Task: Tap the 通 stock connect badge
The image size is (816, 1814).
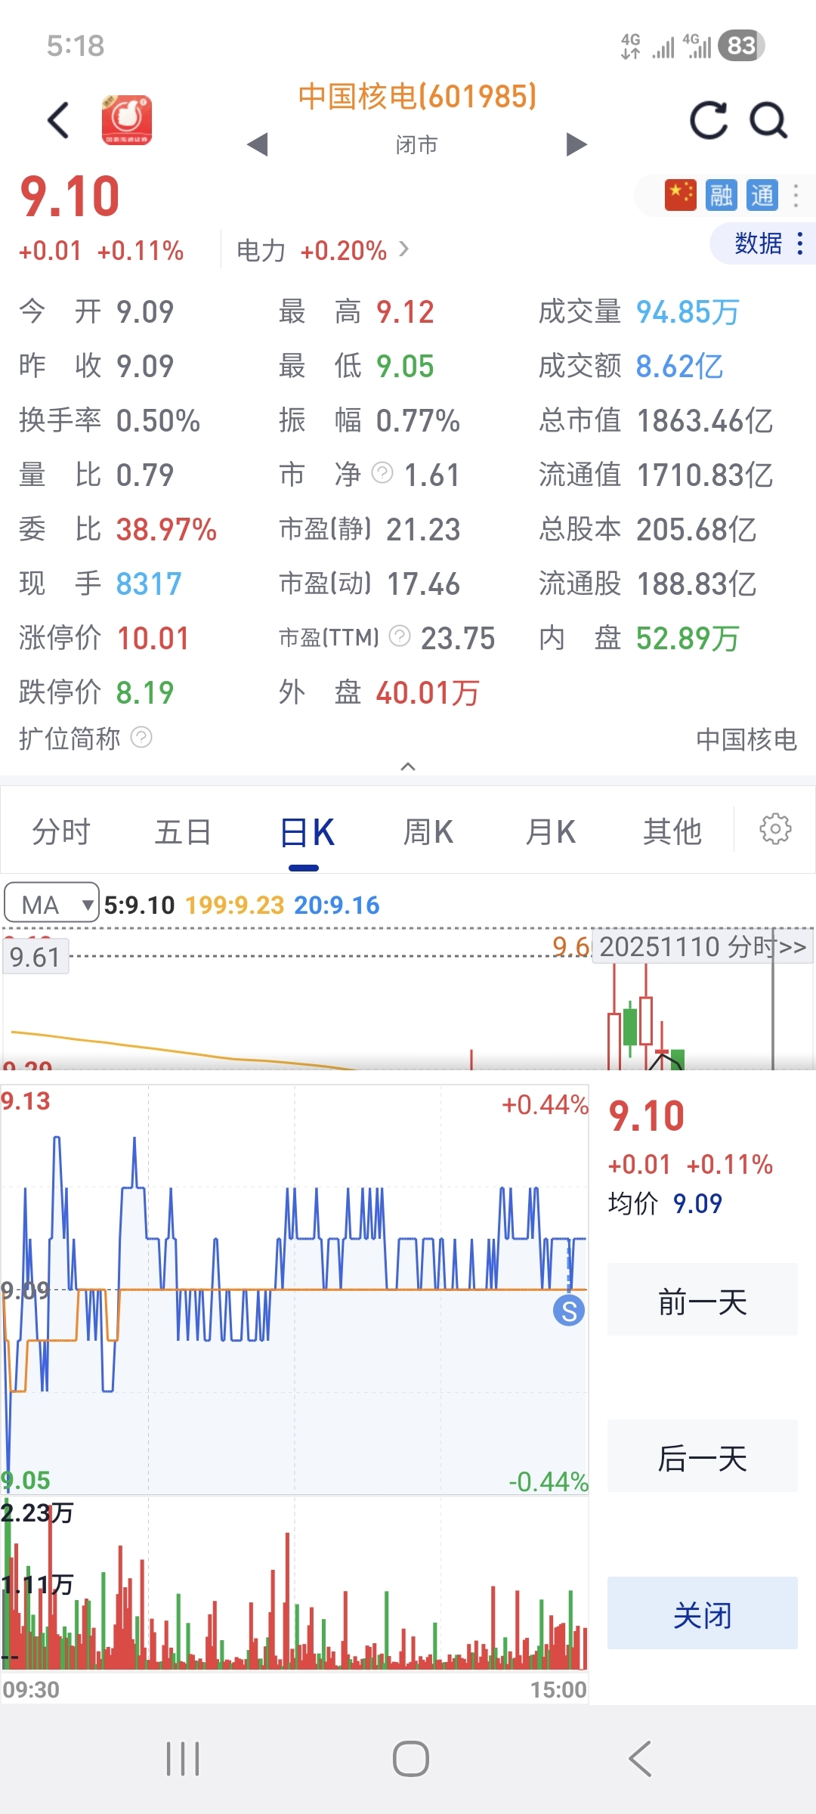Action: [762, 195]
